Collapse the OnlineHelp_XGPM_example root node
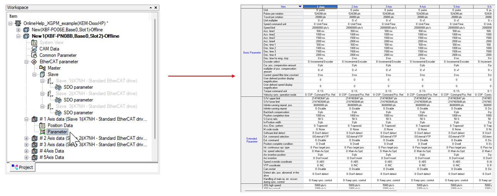This screenshot has width=497, height=196. click(11, 24)
